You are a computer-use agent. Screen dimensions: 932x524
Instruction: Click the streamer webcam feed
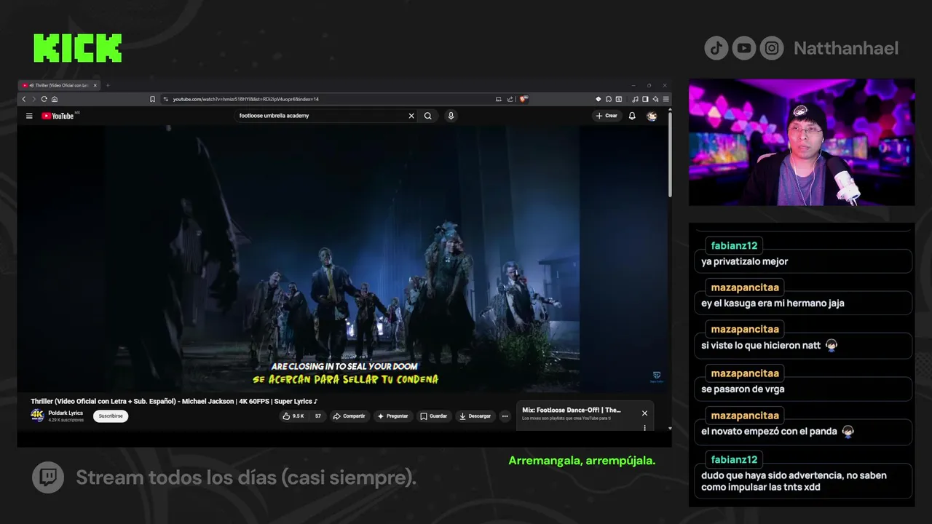[x=802, y=142]
